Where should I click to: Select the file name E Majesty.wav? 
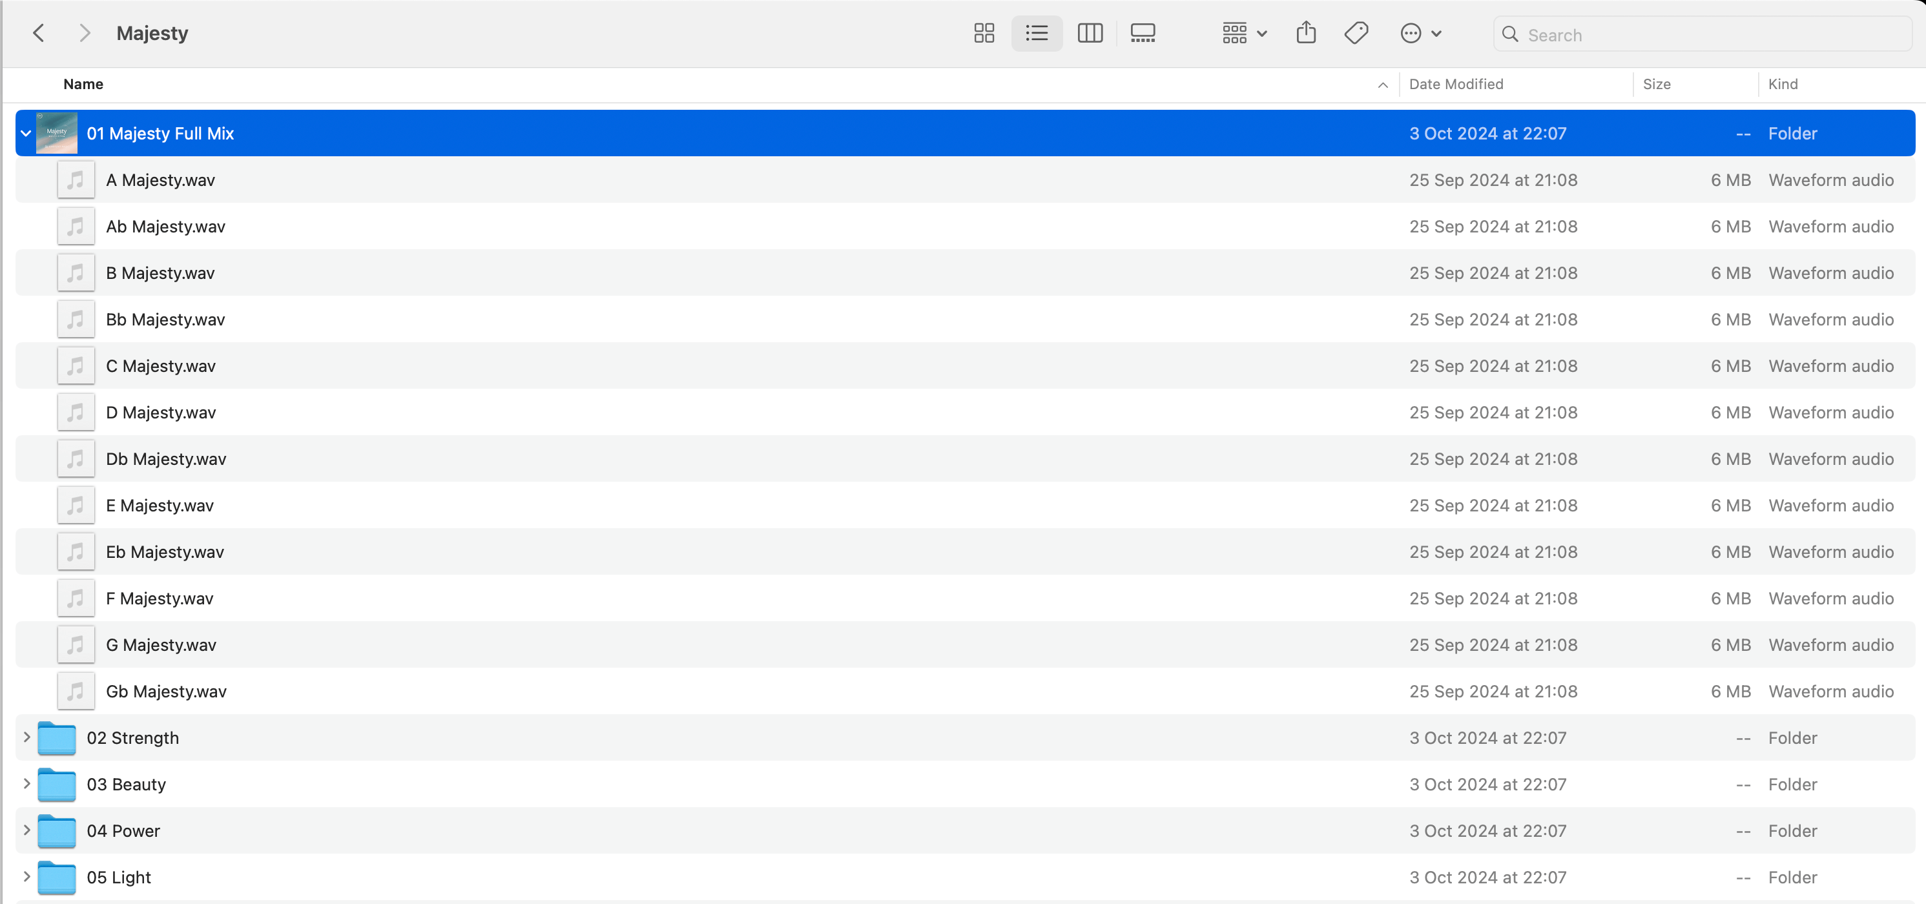pos(160,505)
